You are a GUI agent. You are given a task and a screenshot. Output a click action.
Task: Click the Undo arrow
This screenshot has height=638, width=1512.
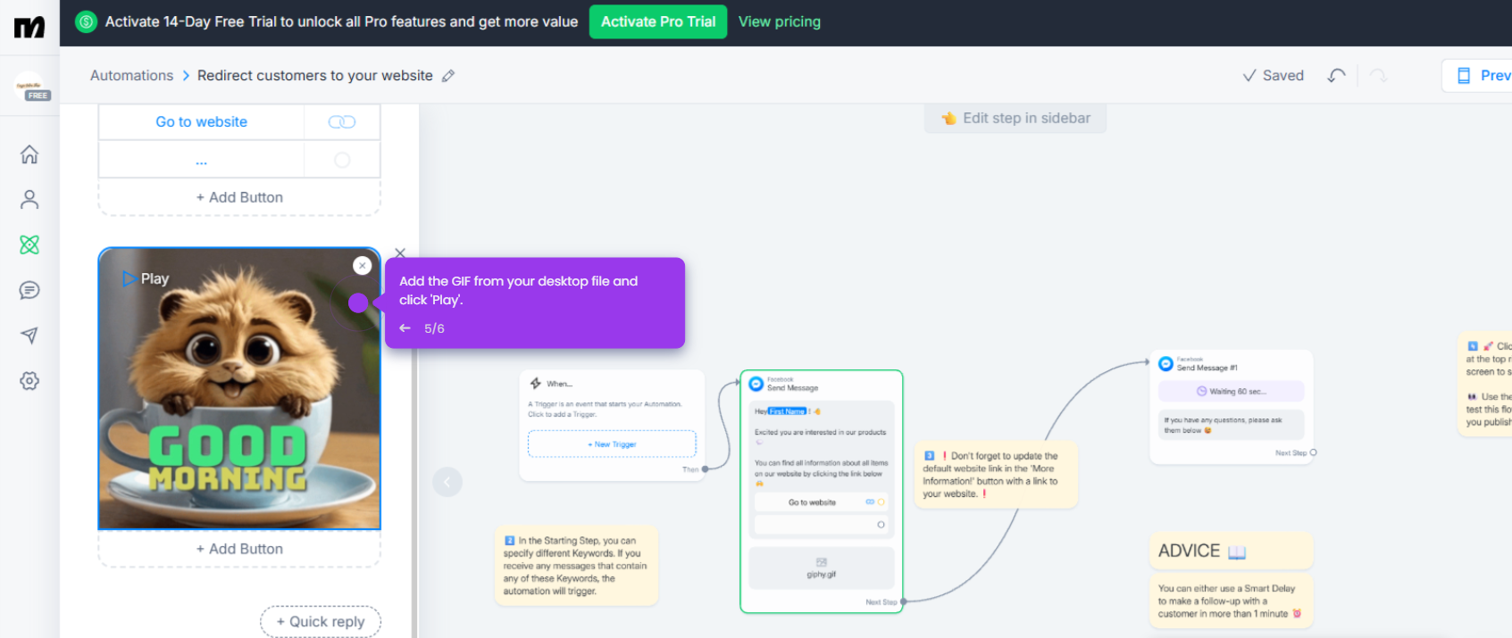(x=1336, y=76)
